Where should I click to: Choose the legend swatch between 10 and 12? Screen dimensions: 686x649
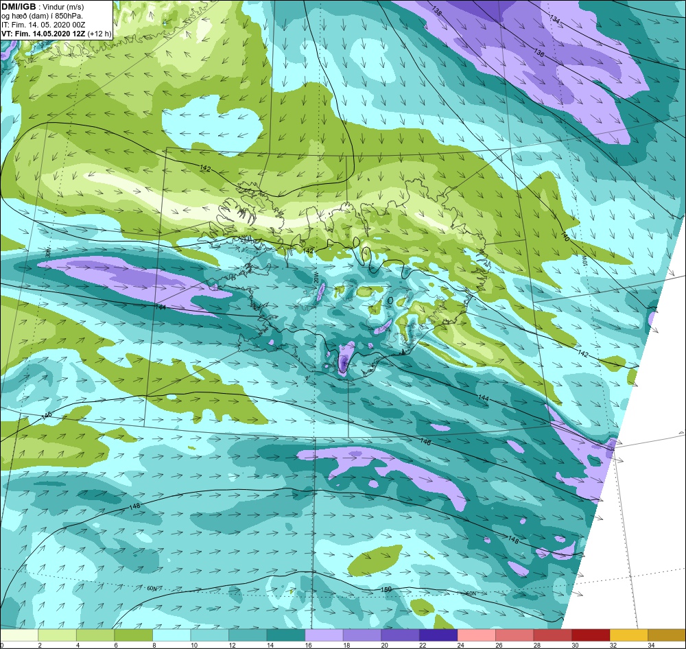[209, 635]
